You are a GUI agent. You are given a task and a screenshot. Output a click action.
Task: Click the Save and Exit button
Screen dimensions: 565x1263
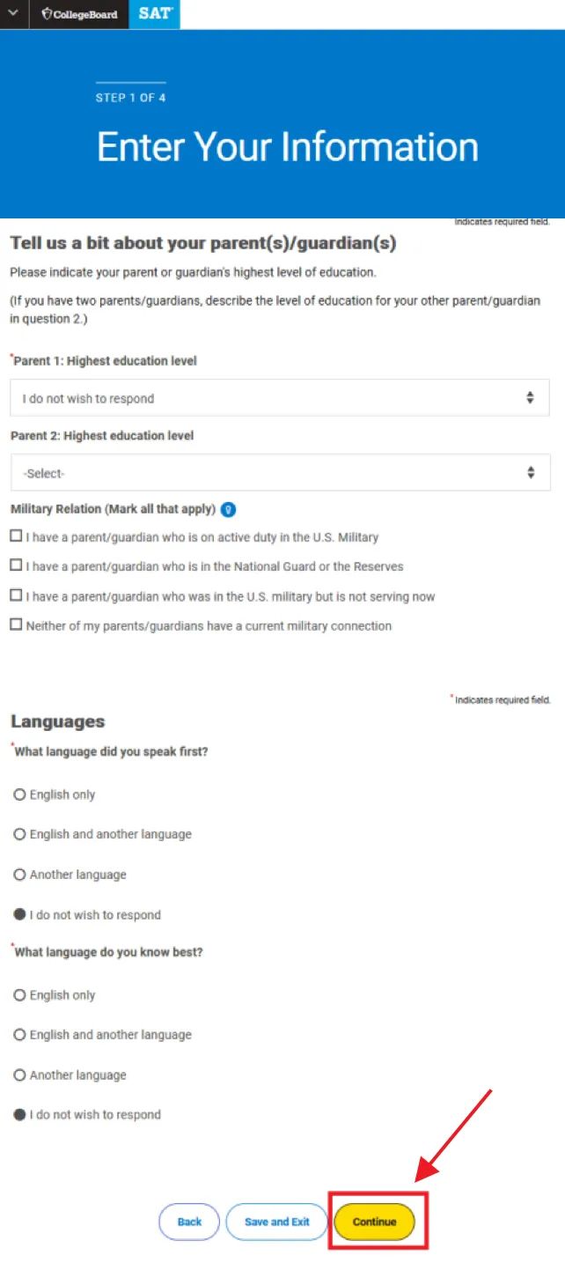[277, 1222]
